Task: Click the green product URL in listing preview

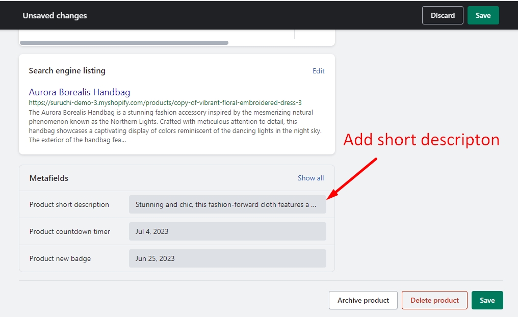Action: [165, 102]
